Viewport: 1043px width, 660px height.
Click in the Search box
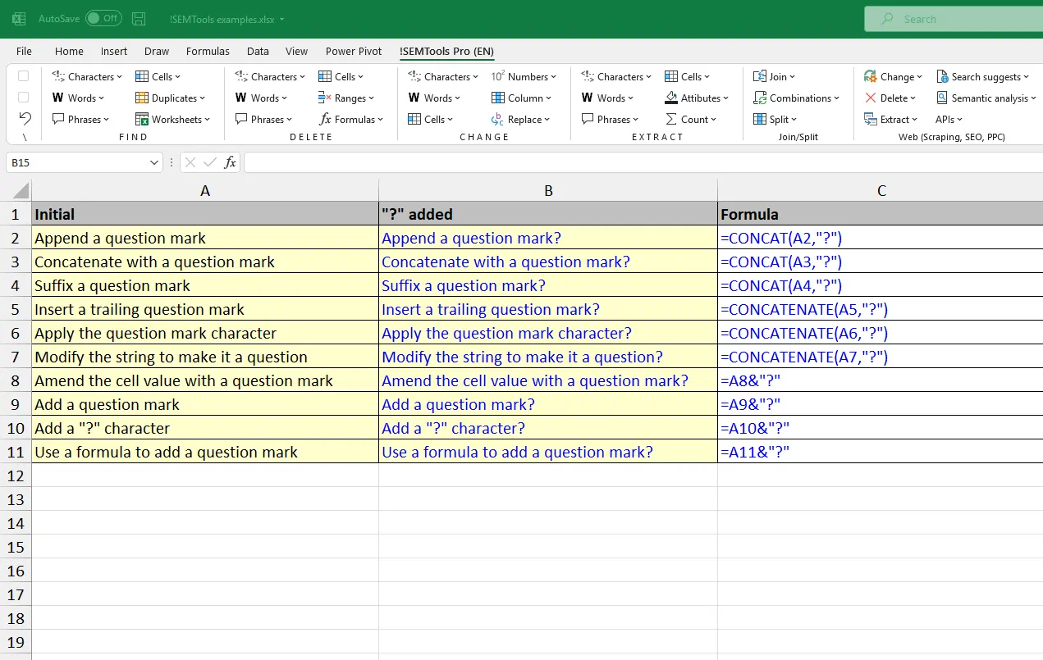pyautogui.click(x=954, y=19)
